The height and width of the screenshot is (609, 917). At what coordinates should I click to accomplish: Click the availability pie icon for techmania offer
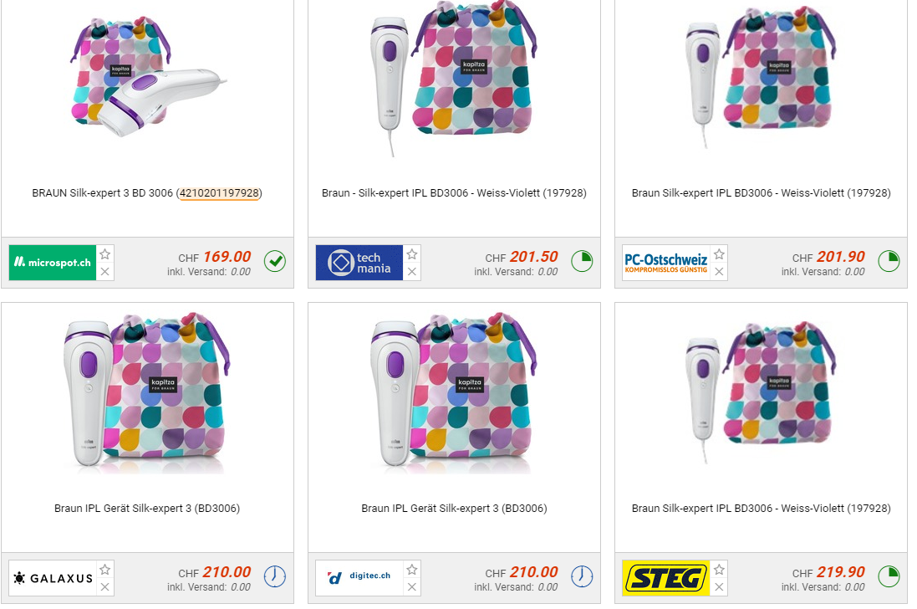(x=582, y=262)
